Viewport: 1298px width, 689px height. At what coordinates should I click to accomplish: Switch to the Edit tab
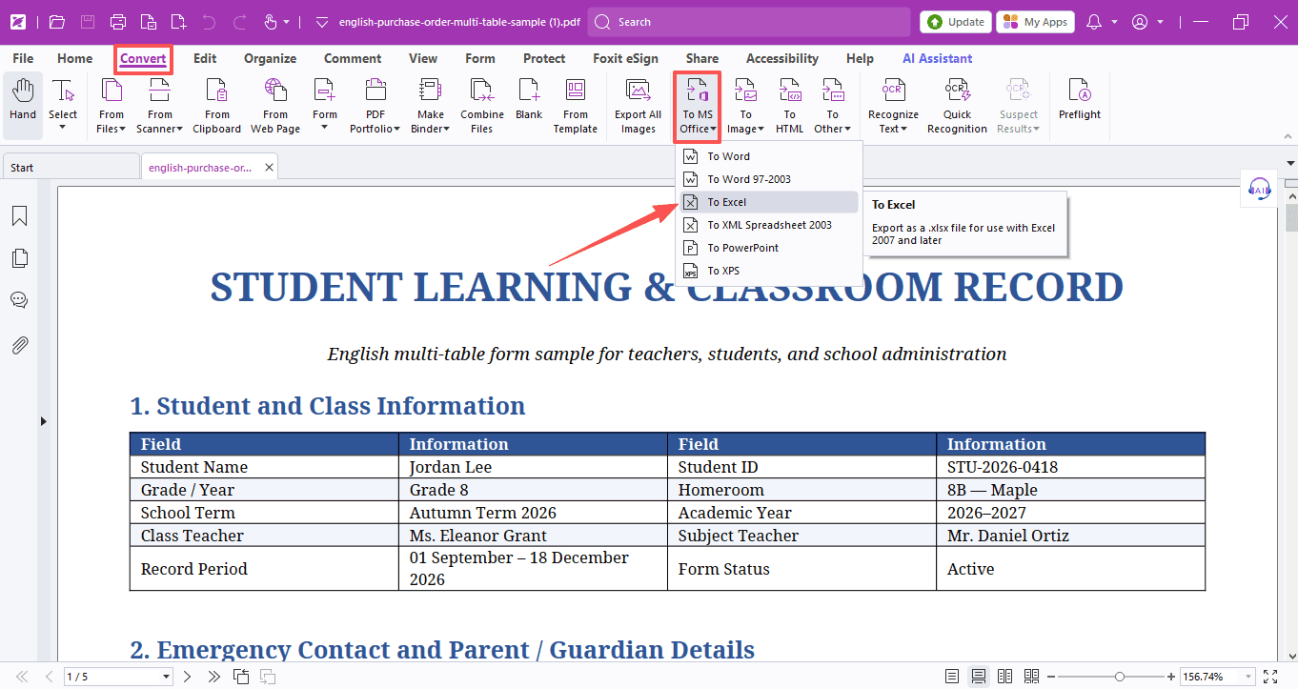[205, 58]
